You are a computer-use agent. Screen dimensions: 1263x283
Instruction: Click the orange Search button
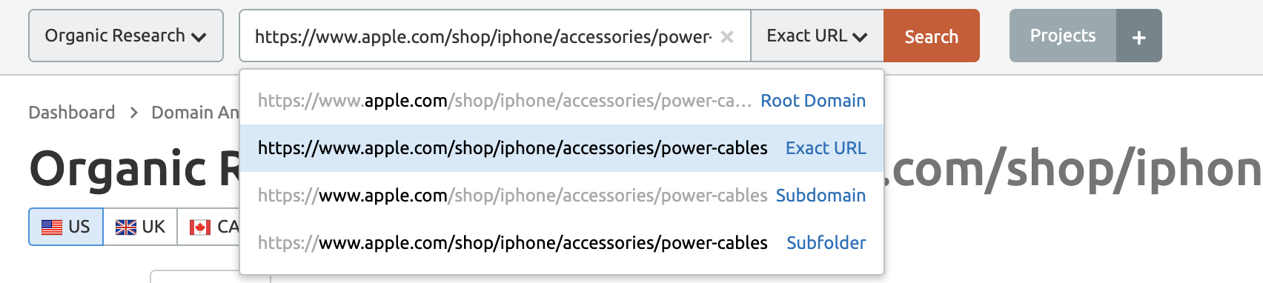(x=932, y=36)
